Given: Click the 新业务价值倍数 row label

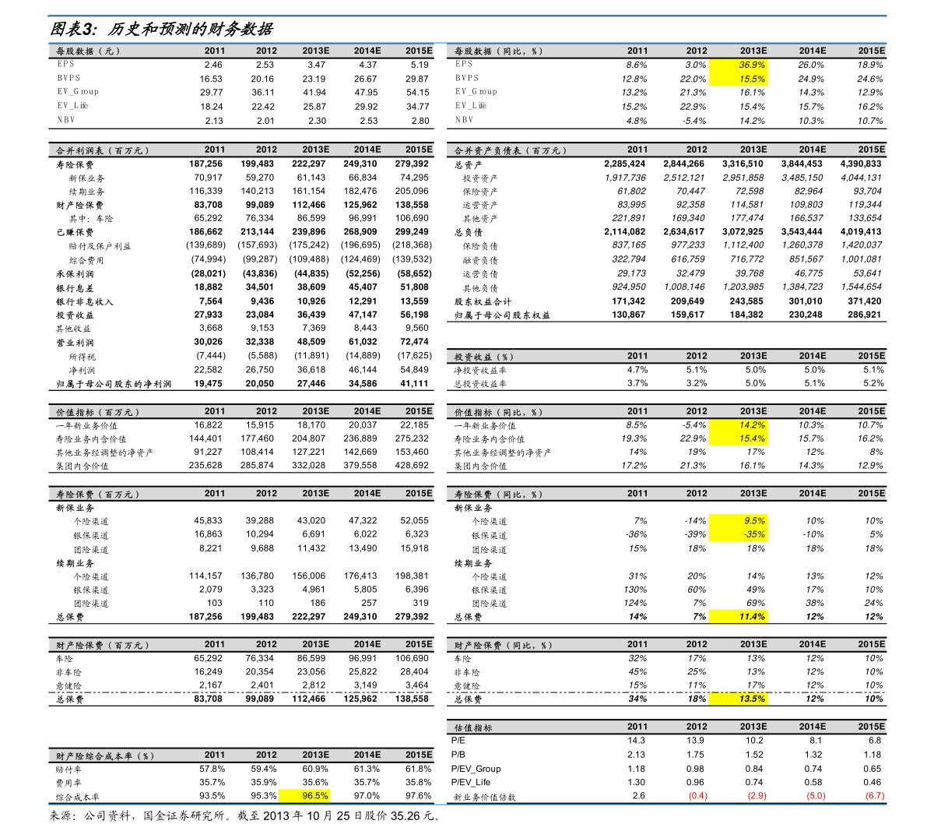Looking at the screenshot, I should pos(485,798).
